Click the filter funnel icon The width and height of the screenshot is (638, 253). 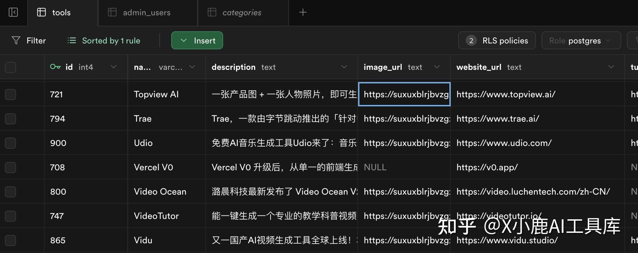click(x=16, y=41)
